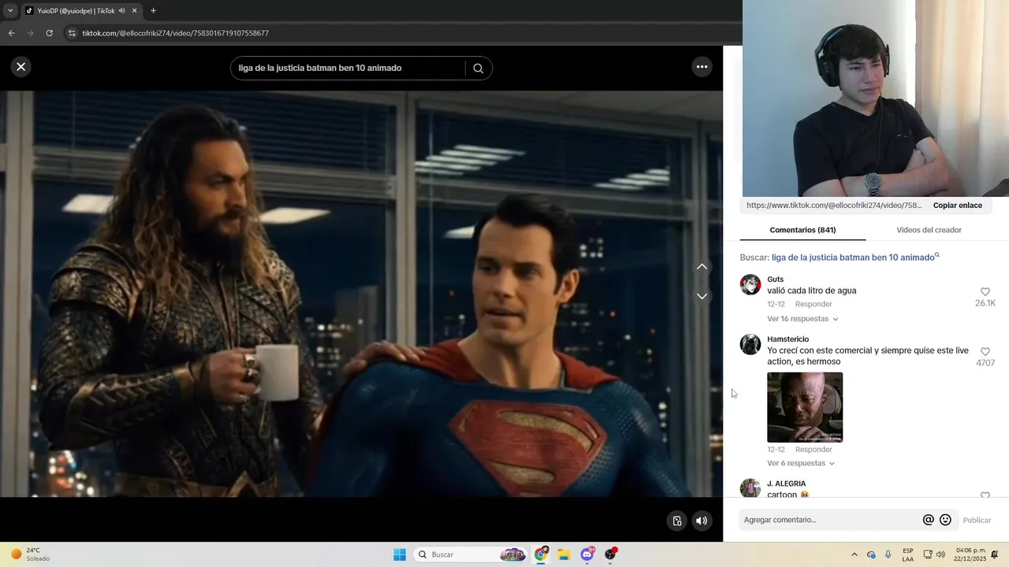
Task: Toggle the auto-scroll icon beside volume
Action: click(x=676, y=521)
